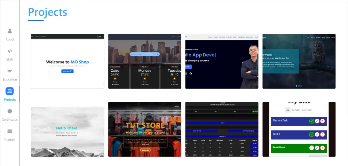This screenshot has height=166, width=348.
Task: Click the large Projects page heading
Action: pos(47,12)
